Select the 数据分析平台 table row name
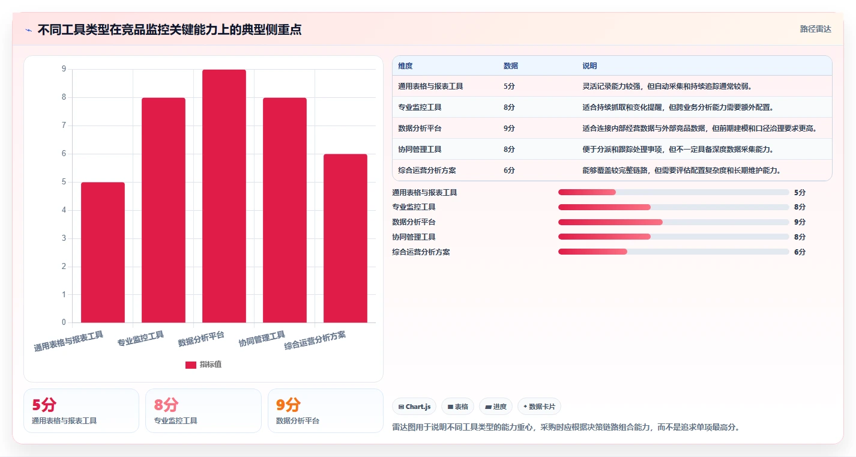856x457 pixels. pos(420,129)
